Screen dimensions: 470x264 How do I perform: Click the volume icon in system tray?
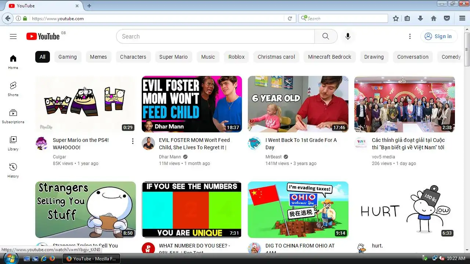442,258
